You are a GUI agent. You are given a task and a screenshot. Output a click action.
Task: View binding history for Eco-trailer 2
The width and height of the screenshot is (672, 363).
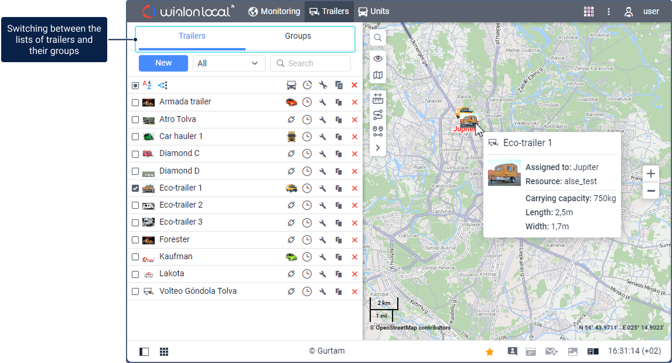pyautogui.click(x=307, y=205)
